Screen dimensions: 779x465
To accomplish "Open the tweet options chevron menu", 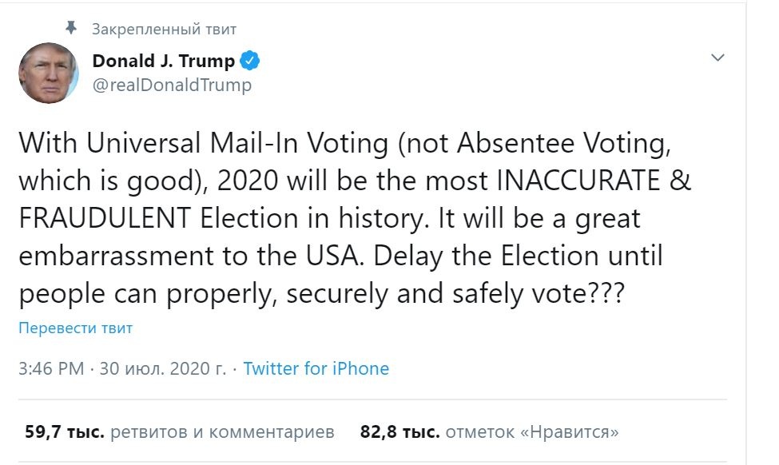I will click(x=717, y=58).
